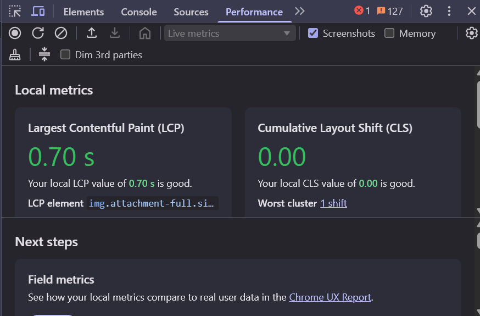Image resolution: width=480 pixels, height=316 pixels.
Task: Click the Local metrics scrollbar
Action: click(478, 104)
